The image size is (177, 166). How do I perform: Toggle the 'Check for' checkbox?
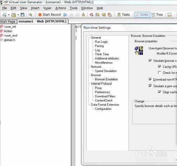(159, 73)
